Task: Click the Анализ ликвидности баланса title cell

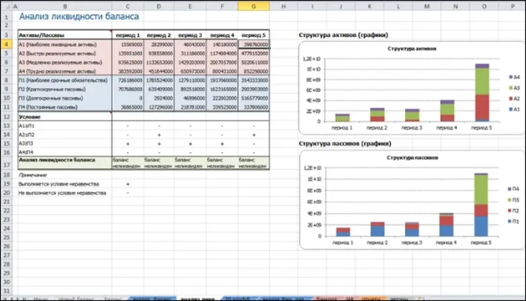Action: [79, 16]
